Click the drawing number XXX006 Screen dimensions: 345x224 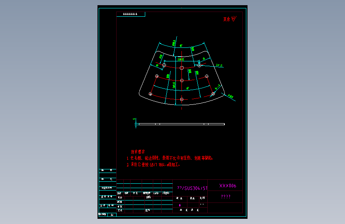[x=228, y=186]
